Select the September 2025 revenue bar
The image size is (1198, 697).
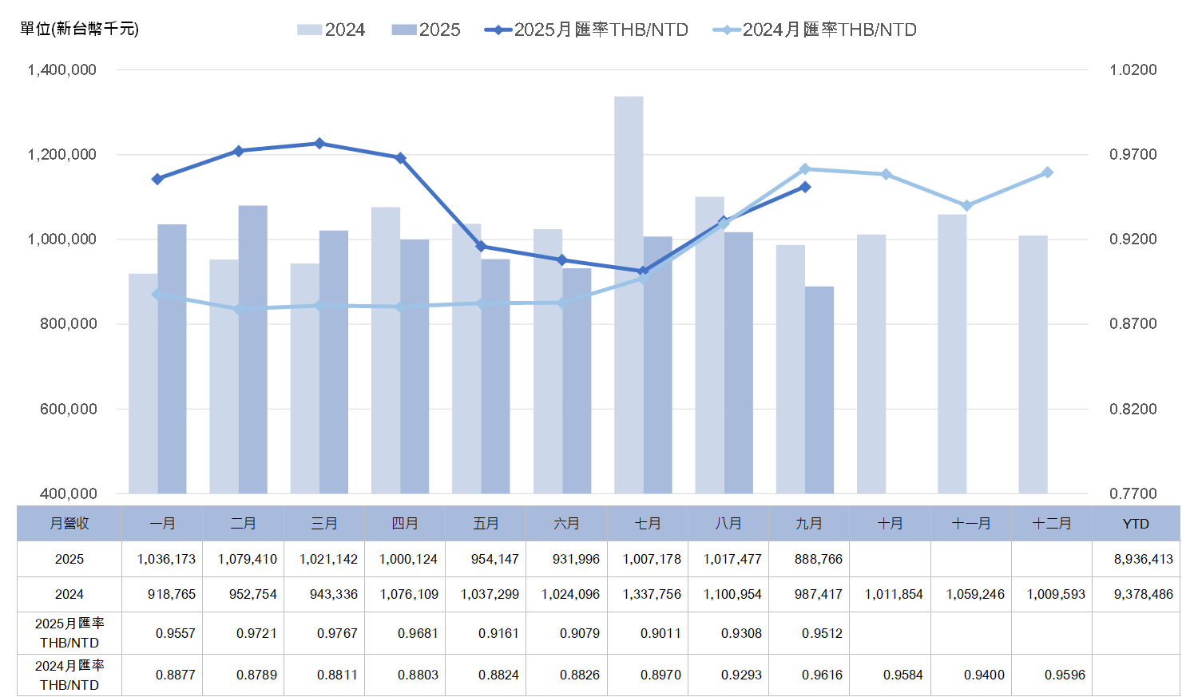pyautogui.click(x=819, y=390)
